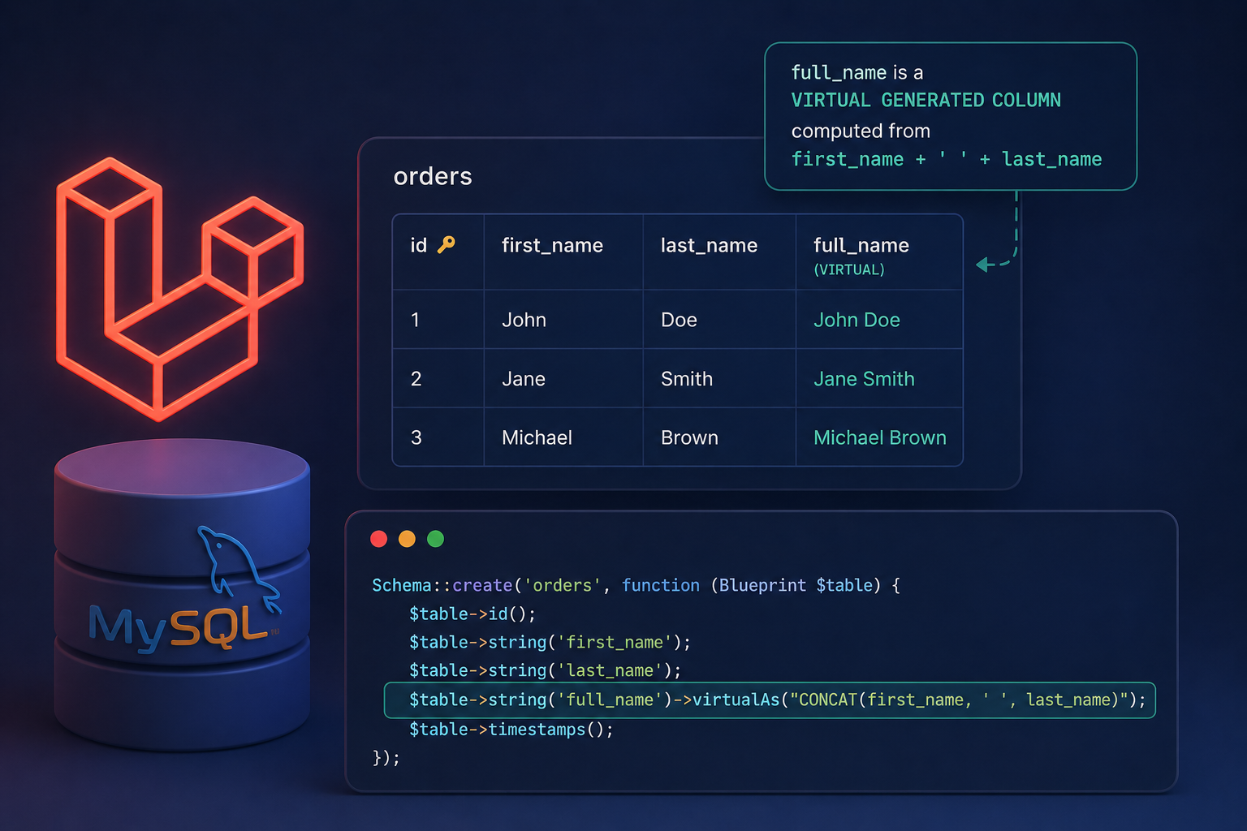Screen dimensions: 1247x831
Task: Click the 'first_name' column header
Action: (x=552, y=245)
